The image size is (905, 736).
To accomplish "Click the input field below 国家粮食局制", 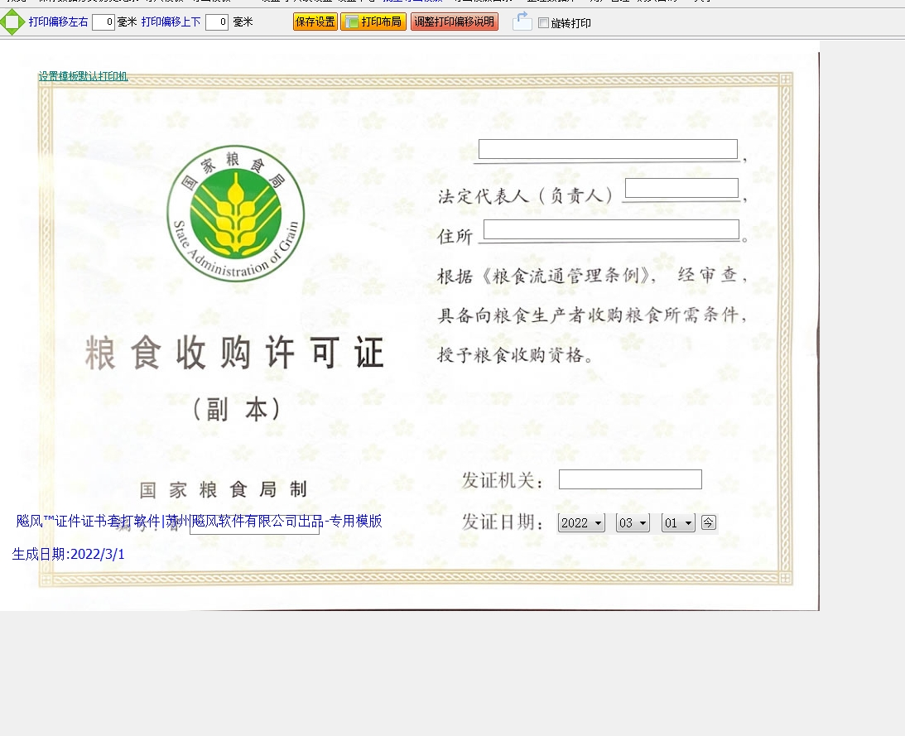I will pos(254,527).
